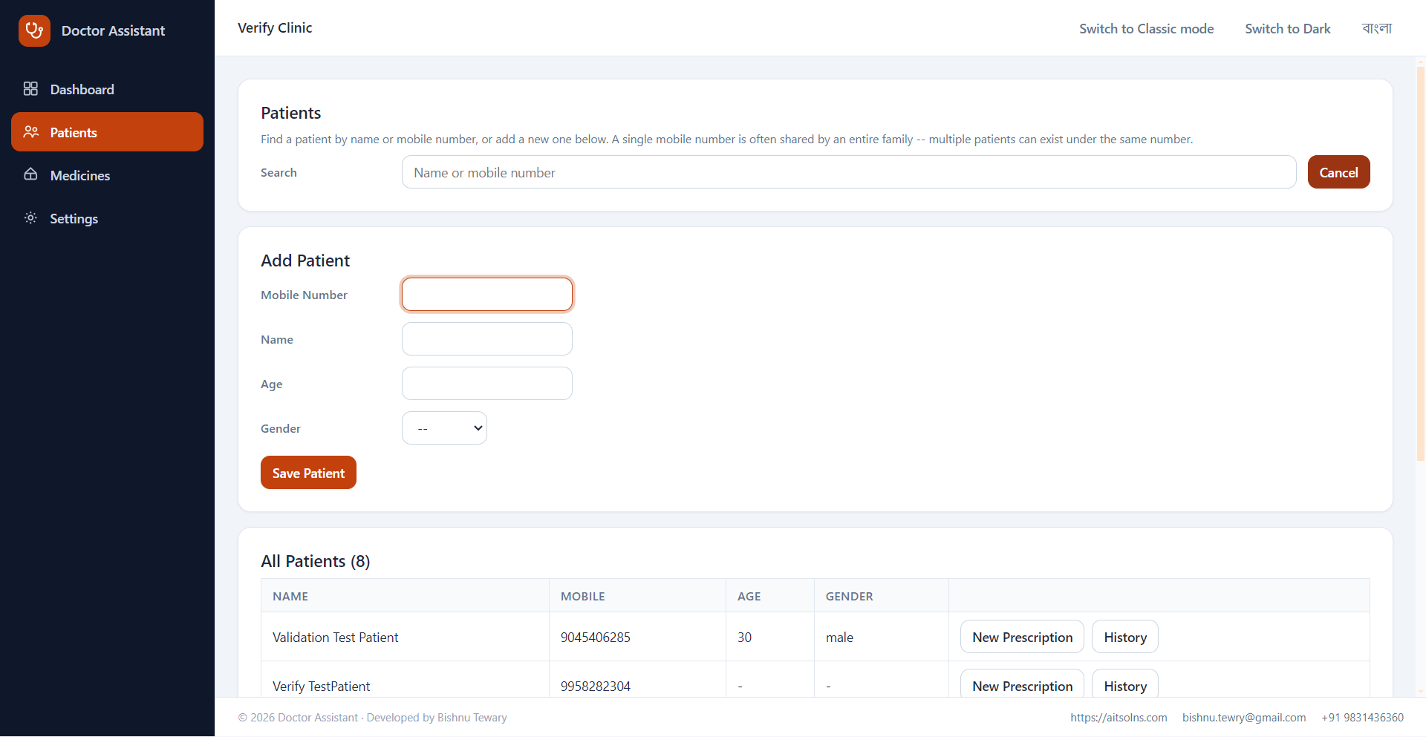Click the Age input field

click(x=487, y=384)
